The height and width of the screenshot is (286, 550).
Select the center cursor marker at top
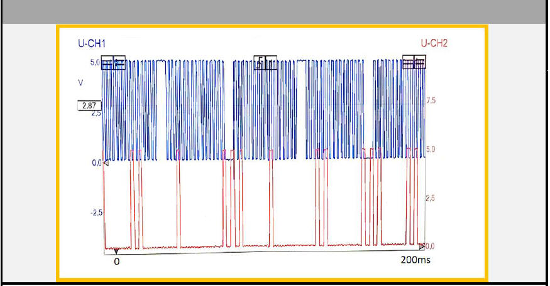click(265, 61)
